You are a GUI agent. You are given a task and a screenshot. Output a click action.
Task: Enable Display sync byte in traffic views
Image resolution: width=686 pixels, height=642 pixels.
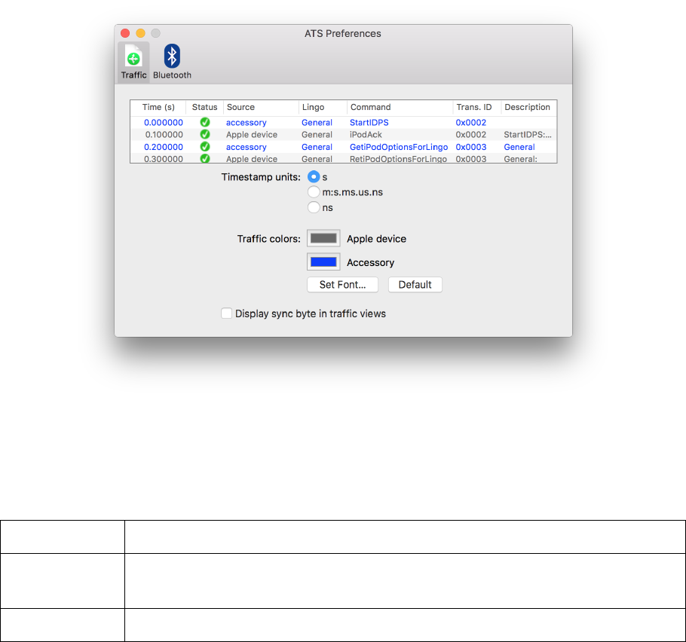pyautogui.click(x=227, y=313)
